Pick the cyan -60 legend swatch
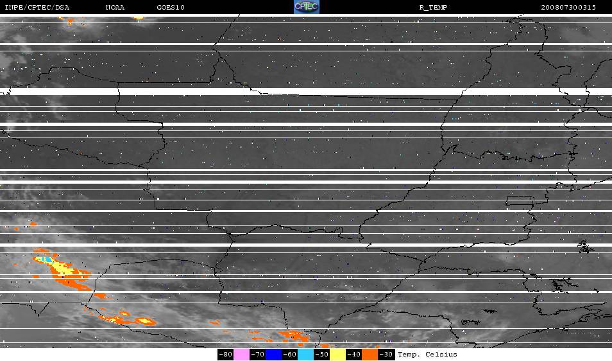This screenshot has width=612, height=361. 305,355
